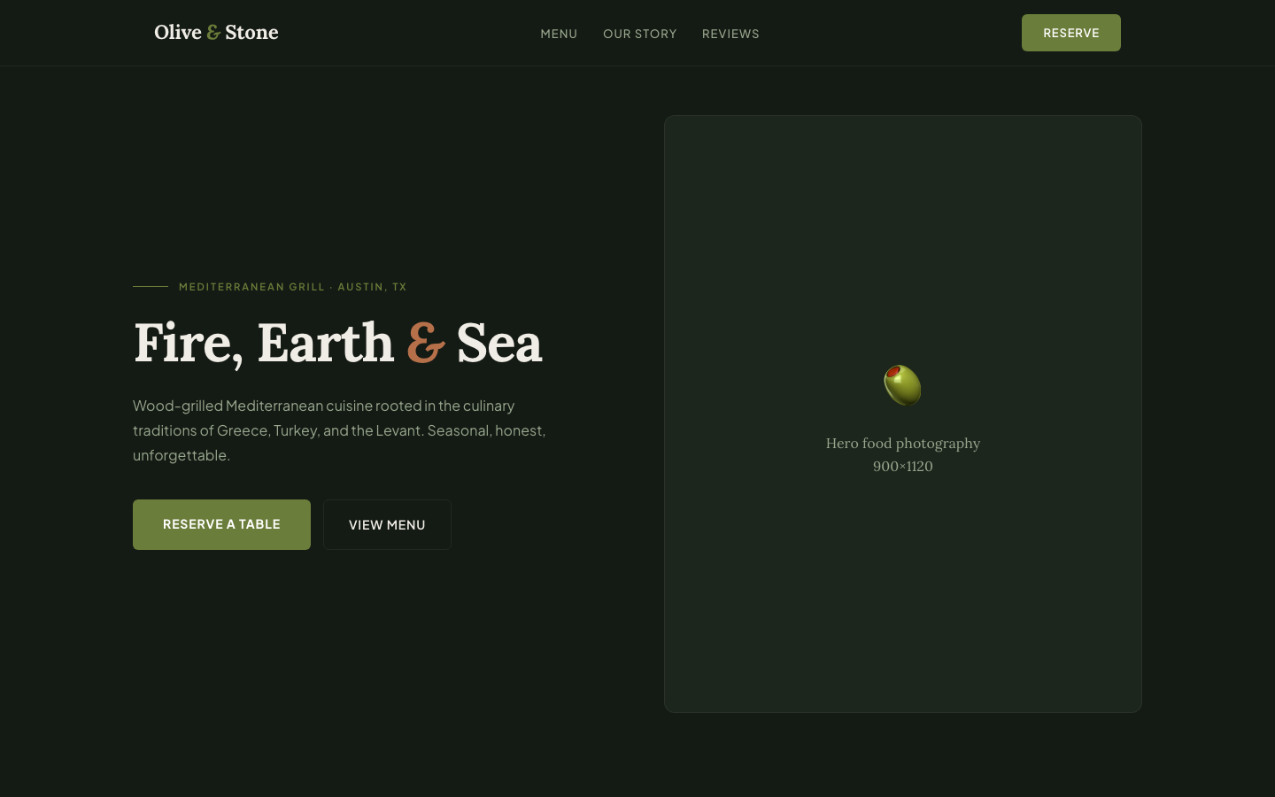The height and width of the screenshot is (797, 1275).
Task: Click the green ampersand in the logo
Action: [213, 33]
